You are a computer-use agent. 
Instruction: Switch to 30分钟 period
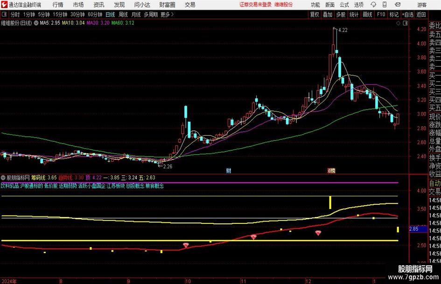point(77,14)
